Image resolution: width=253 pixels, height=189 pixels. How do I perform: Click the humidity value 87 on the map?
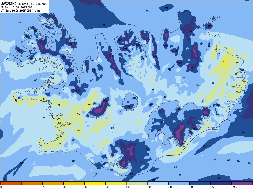coord(218,54)
